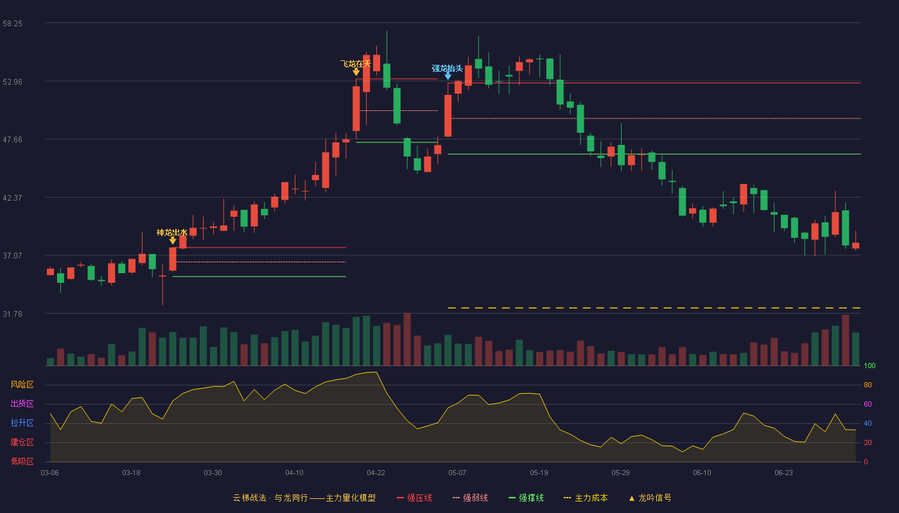Screen dimensions: 899x513
Task: Click the 03-18 date label
Action: click(x=131, y=473)
